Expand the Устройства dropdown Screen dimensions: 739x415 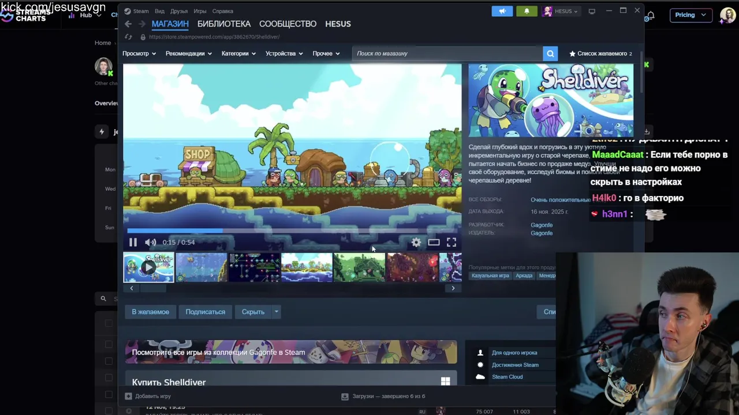click(x=284, y=54)
